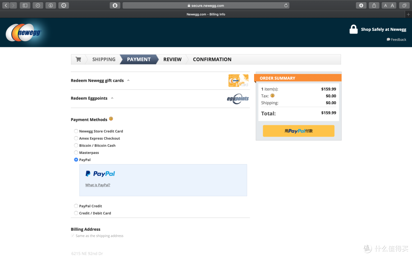
Task: Select Bitcoin / Bitcoin Cash option
Action: 76,145
